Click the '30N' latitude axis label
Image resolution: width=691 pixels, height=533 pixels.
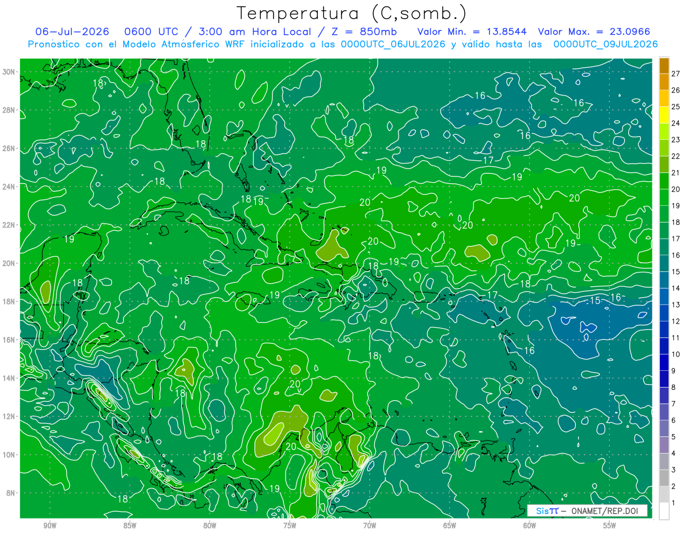pyautogui.click(x=9, y=72)
